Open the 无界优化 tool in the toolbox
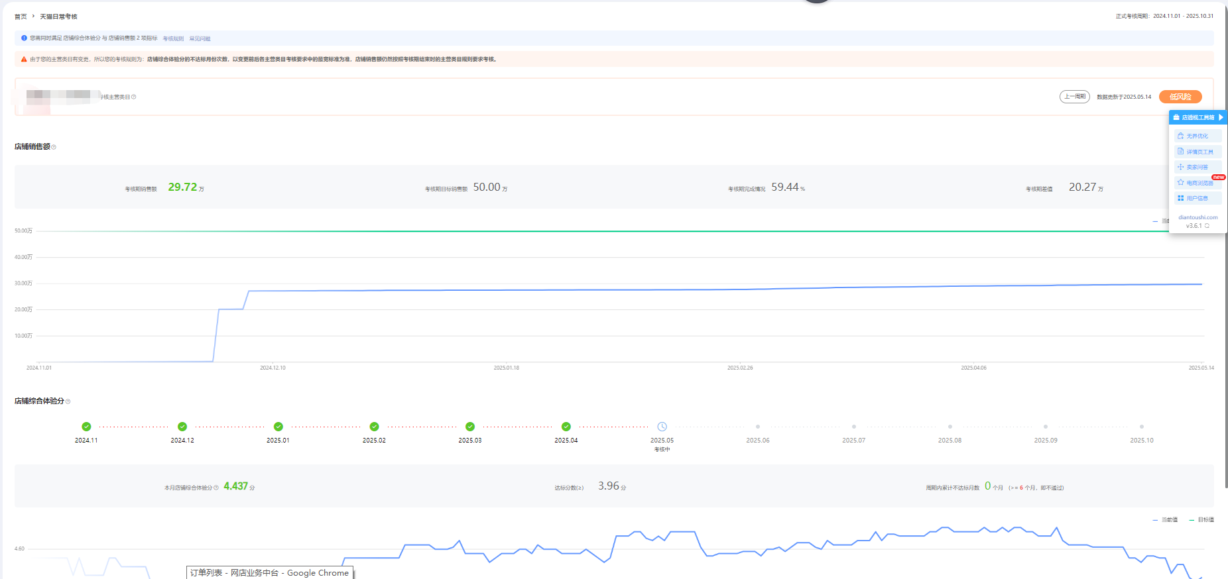The height and width of the screenshot is (579, 1228). tap(1197, 136)
